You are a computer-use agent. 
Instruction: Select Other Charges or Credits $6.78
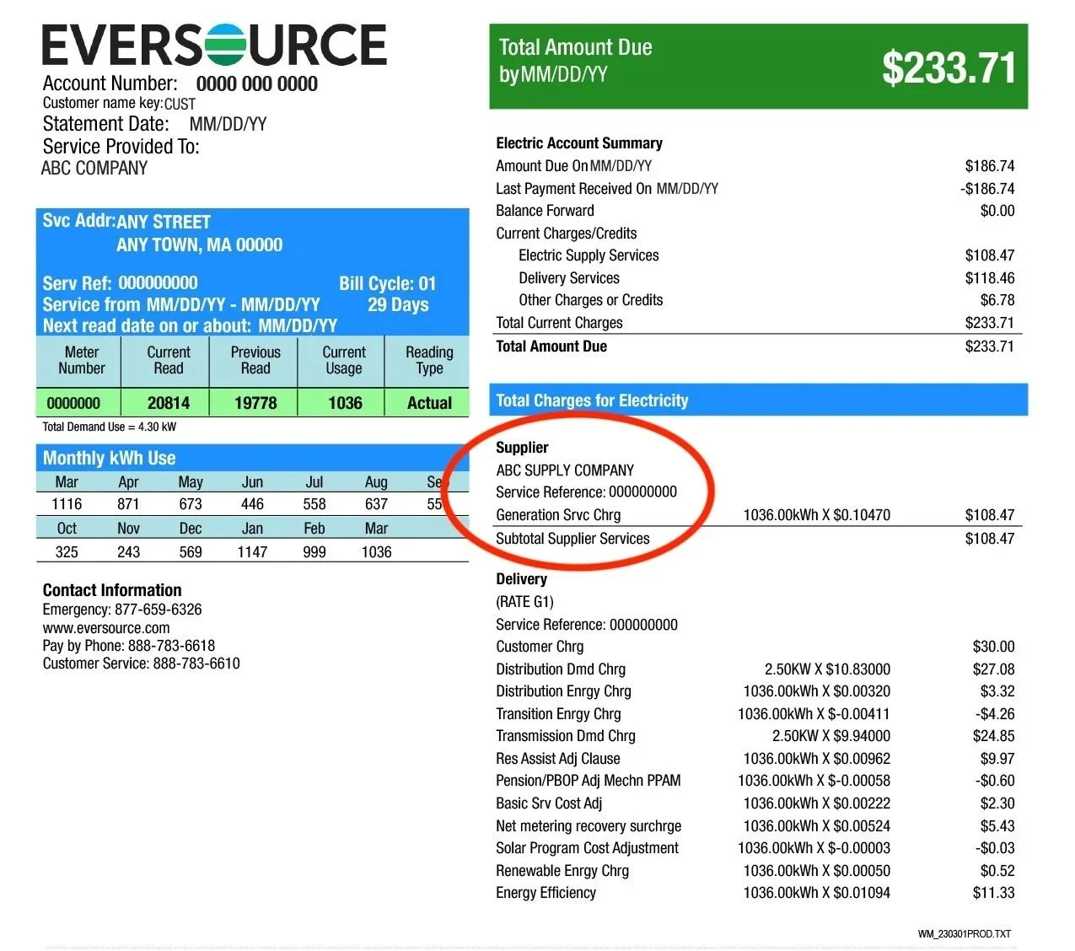point(997,300)
